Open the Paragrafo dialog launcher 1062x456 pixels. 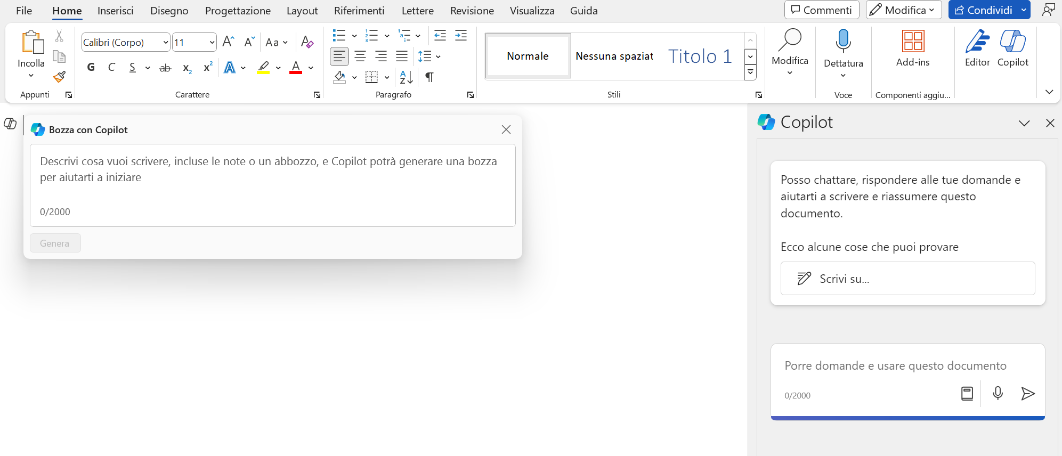click(471, 95)
